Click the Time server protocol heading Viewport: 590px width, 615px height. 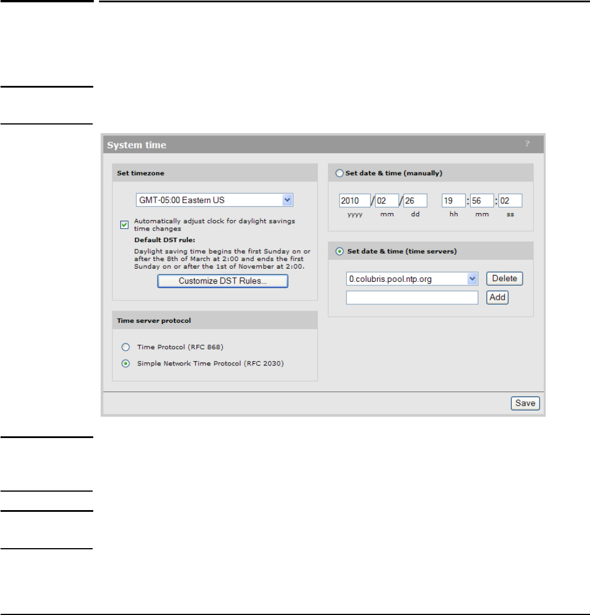tap(154, 320)
